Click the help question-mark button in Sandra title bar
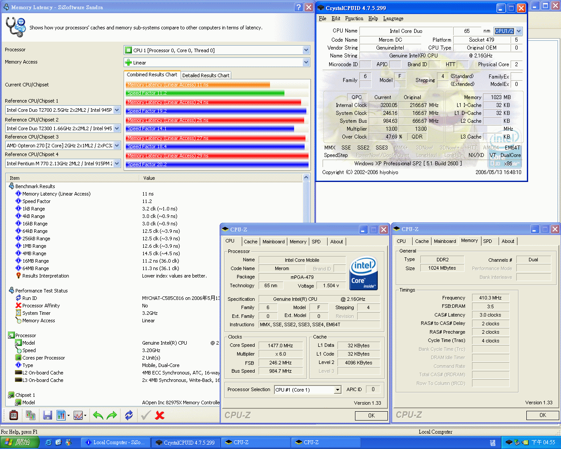 298,7
